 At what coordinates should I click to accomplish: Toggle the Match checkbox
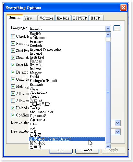(x=13, y=86)
